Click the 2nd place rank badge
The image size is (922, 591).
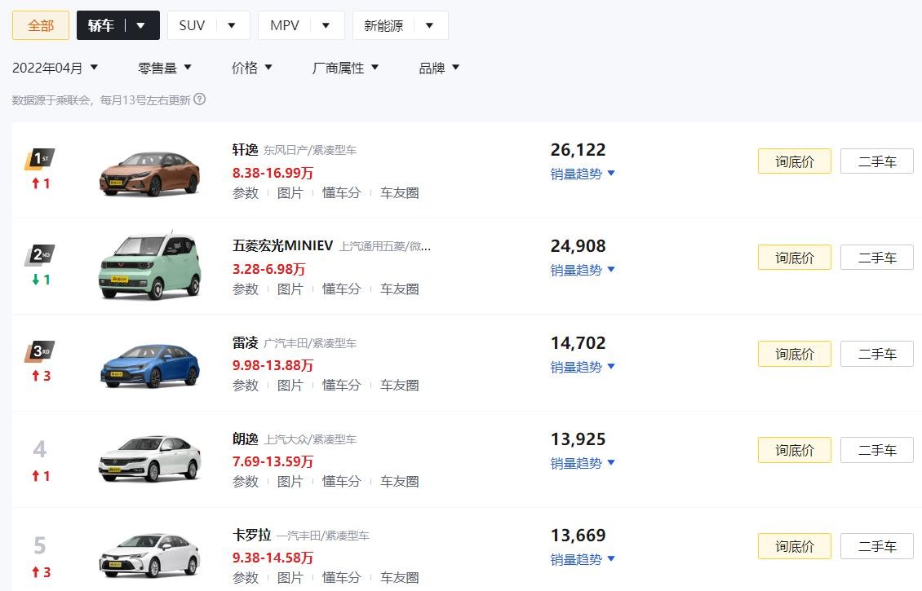click(x=39, y=255)
